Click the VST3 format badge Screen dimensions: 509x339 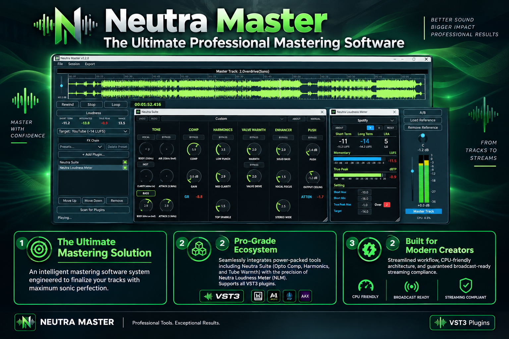click(222, 296)
